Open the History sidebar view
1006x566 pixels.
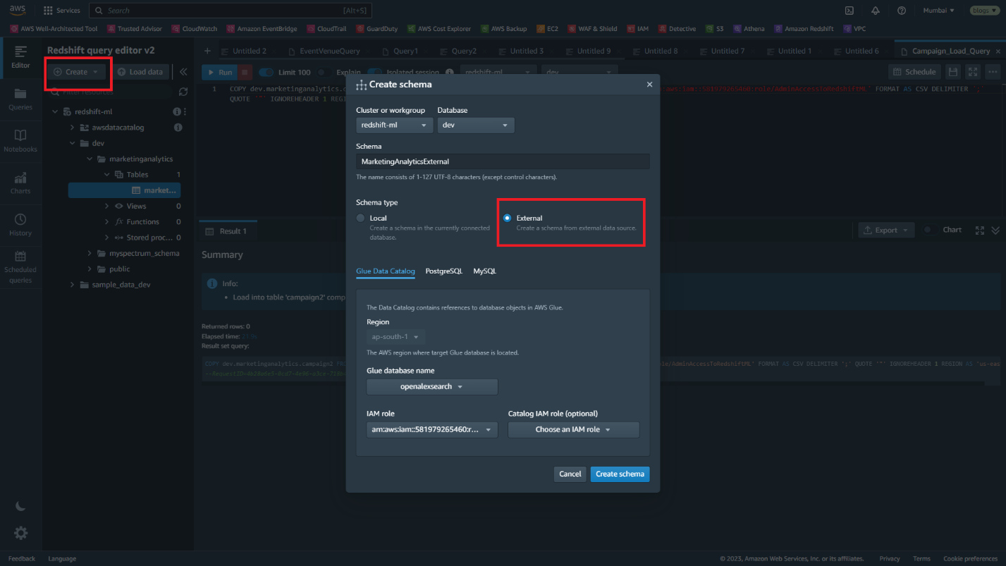(20, 225)
